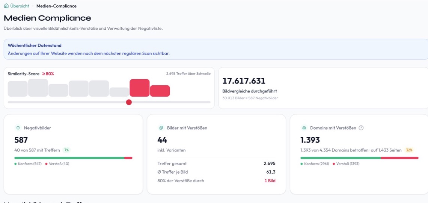Click the 587 Negativbilder count
This screenshot has height=203, width=428.
[21, 140]
